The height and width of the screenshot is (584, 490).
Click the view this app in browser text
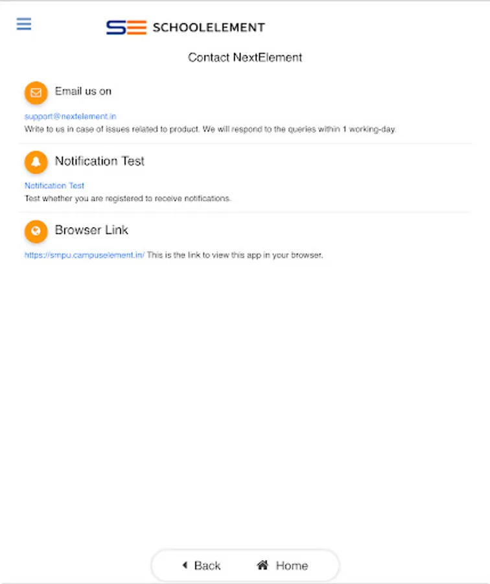pos(235,255)
